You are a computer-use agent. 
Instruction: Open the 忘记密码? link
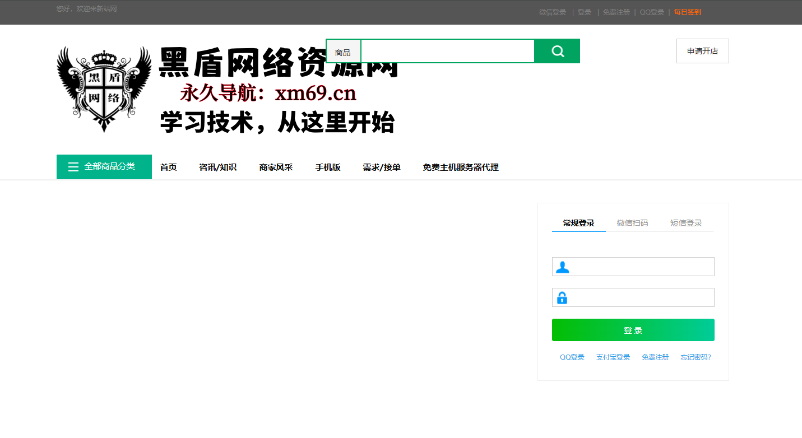[696, 357]
